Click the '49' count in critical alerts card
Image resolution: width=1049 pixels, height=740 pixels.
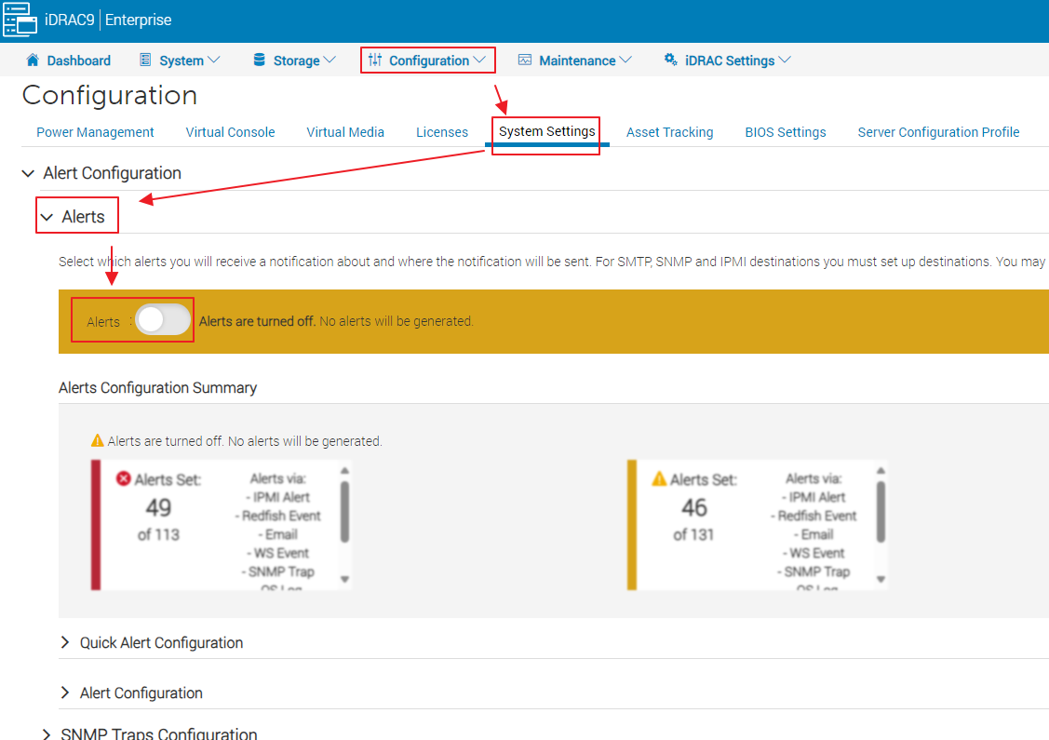(x=158, y=508)
